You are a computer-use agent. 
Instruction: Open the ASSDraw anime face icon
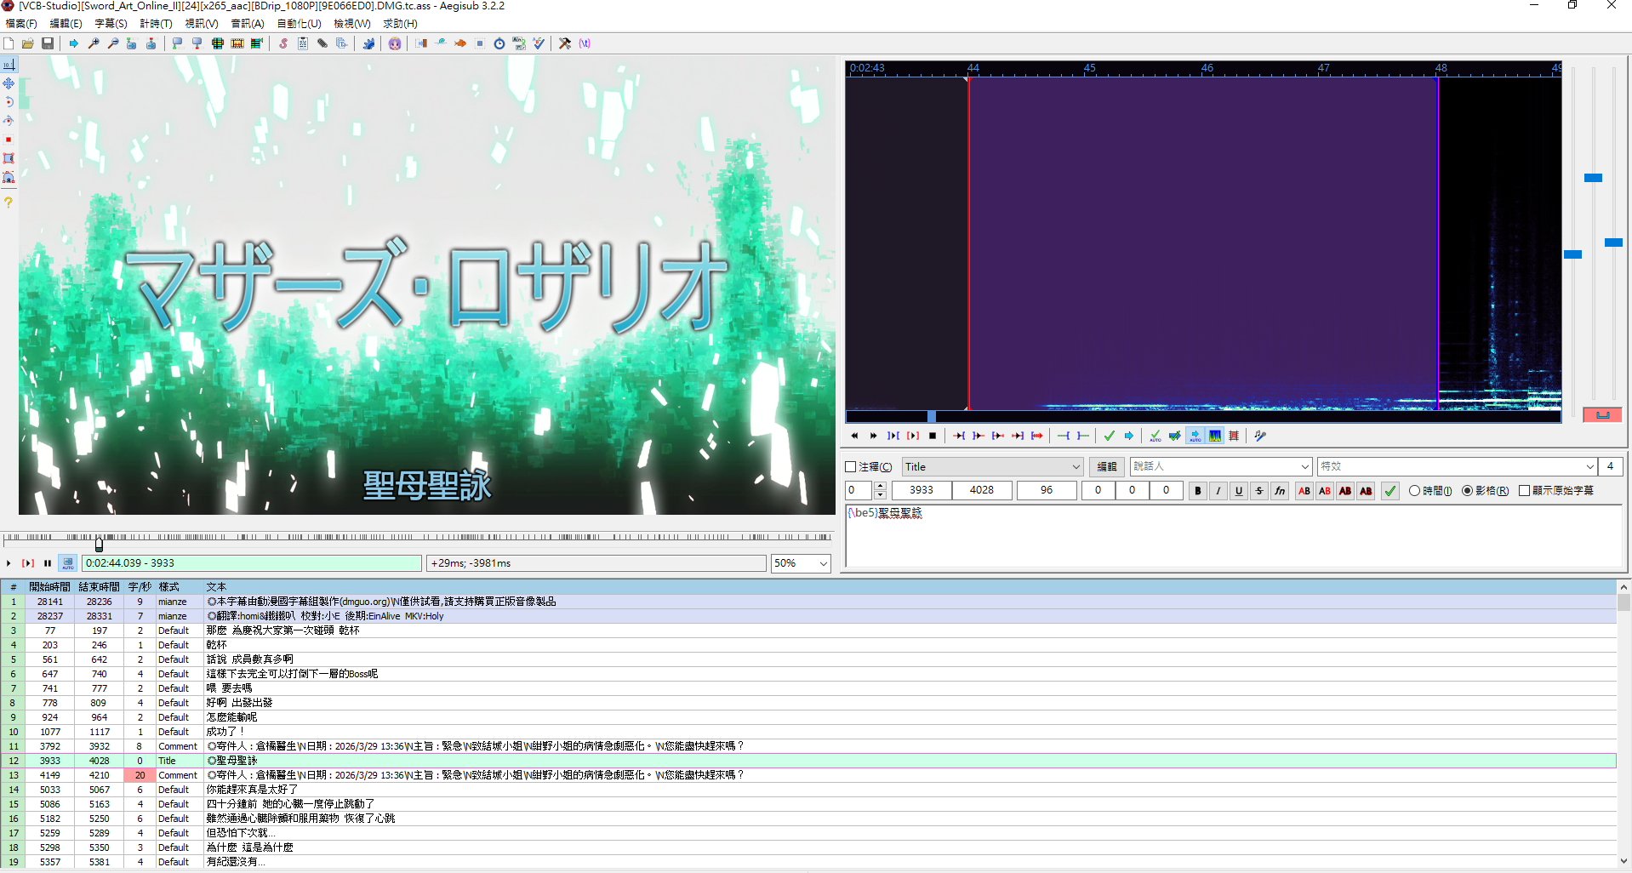point(395,43)
